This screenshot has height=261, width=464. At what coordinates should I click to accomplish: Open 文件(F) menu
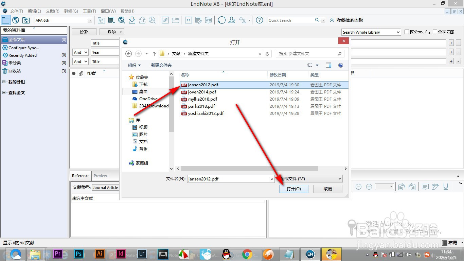coord(17,11)
